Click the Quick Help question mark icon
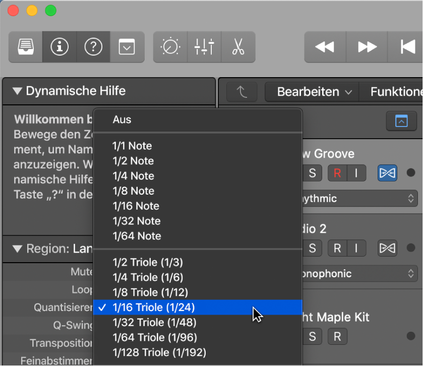 93,47
